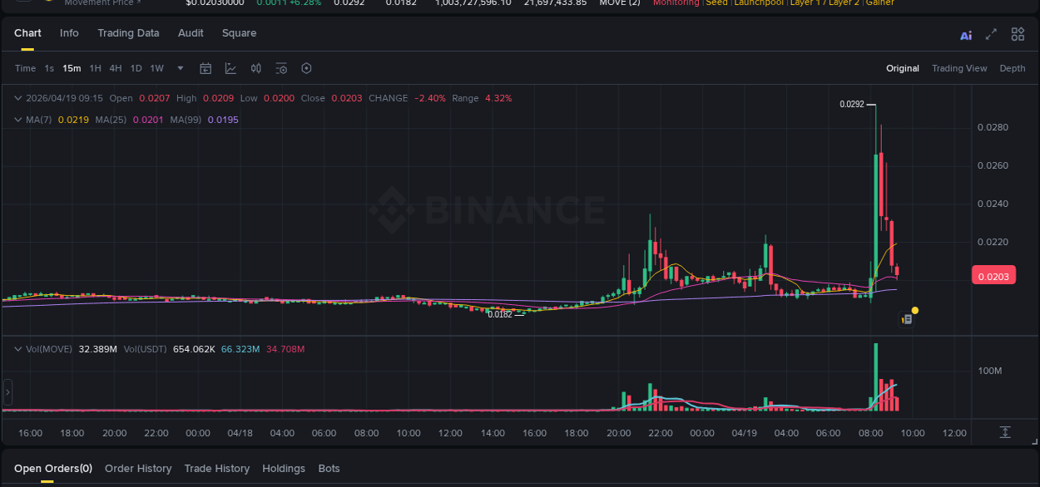The height and width of the screenshot is (487, 1040).
Task: Click the red 0.0203 last price label
Action: (x=993, y=275)
